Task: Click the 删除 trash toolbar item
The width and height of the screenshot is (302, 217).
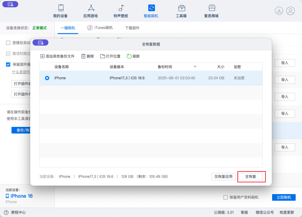Action: click(87, 56)
